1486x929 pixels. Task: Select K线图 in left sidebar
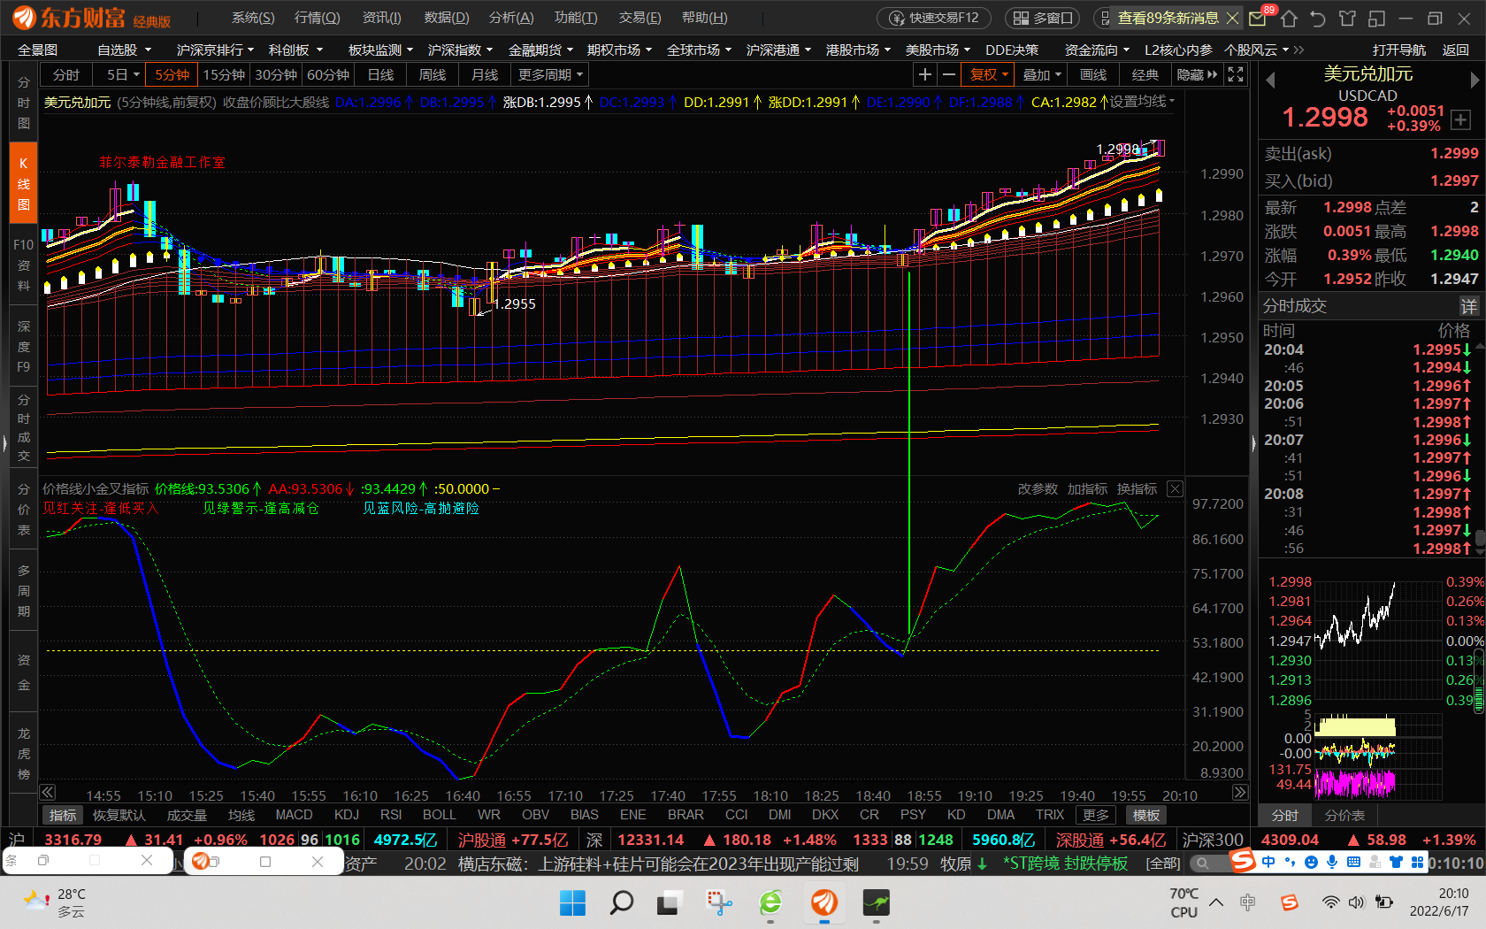(24, 184)
